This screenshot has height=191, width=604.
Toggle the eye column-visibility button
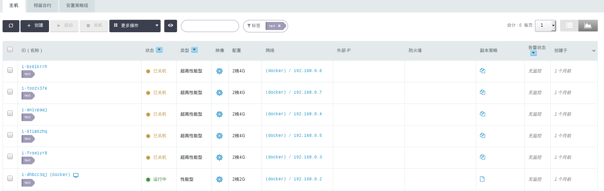pos(170,26)
